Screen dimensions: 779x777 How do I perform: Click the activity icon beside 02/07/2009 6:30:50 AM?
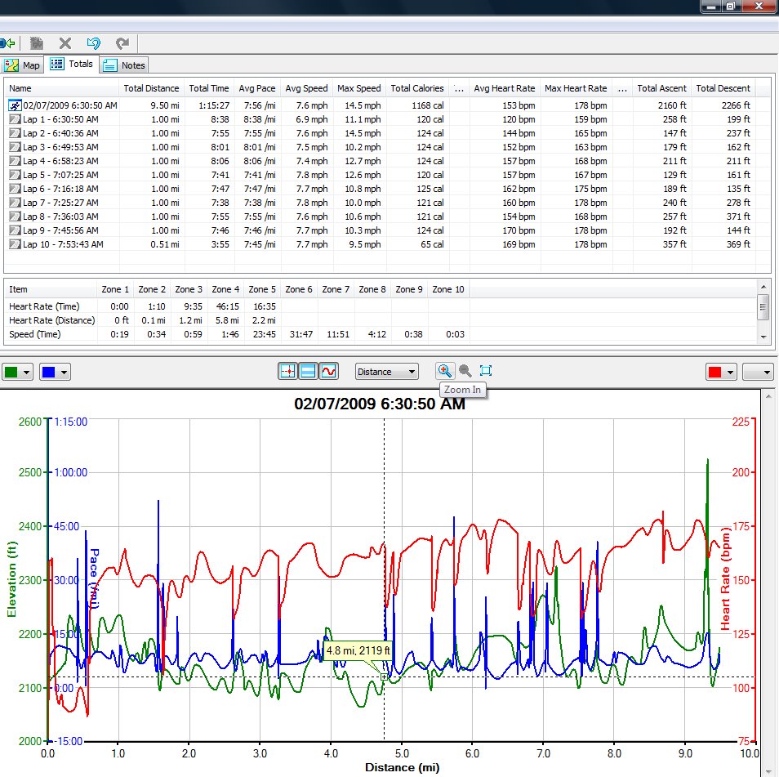tap(15, 105)
